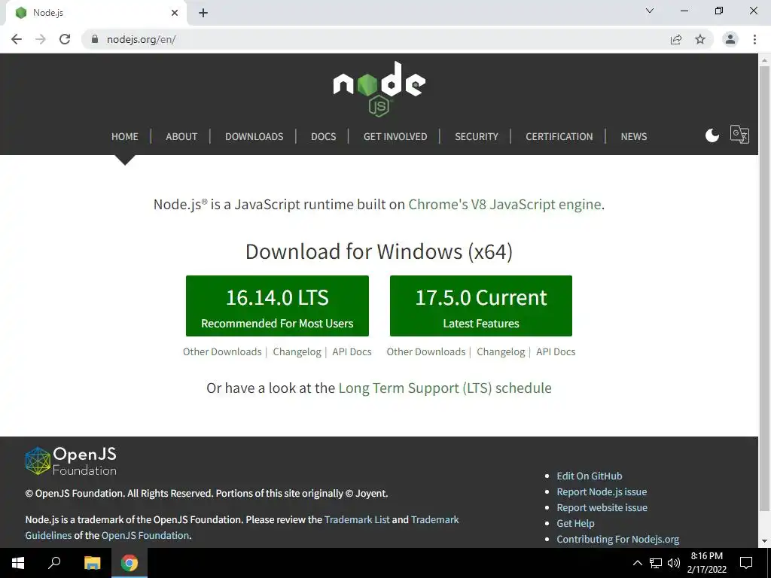Bookmark this page with the star icon
The width and height of the screenshot is (771, 578).
[x=700, y=39]
